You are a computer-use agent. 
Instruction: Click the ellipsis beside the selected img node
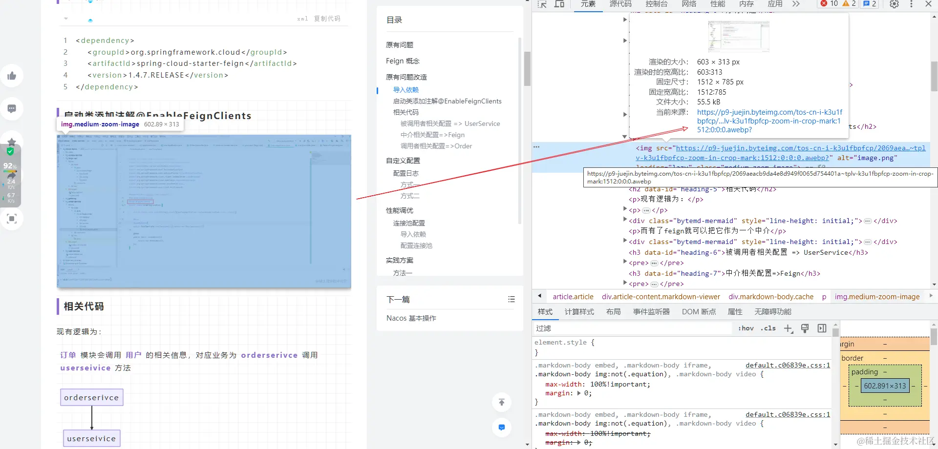click(536, 147)
